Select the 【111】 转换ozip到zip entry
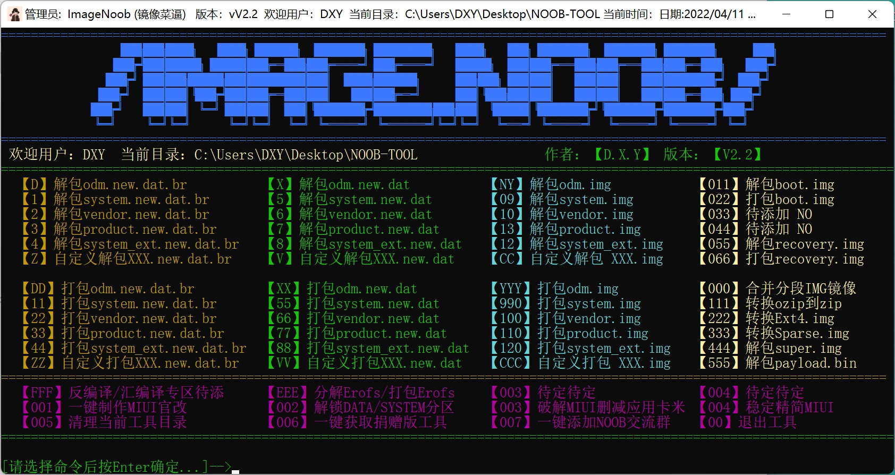 point(770,304)
